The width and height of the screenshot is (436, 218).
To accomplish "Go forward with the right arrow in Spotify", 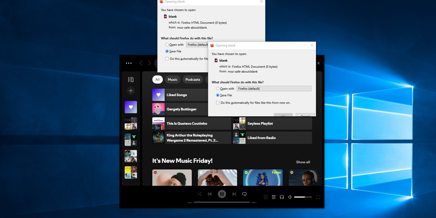I will point(150,63).
